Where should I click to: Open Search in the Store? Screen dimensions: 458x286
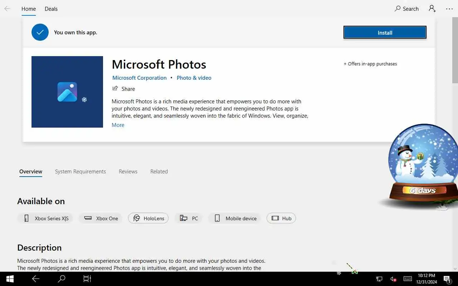pyautogui.click(x=406, y=9)
